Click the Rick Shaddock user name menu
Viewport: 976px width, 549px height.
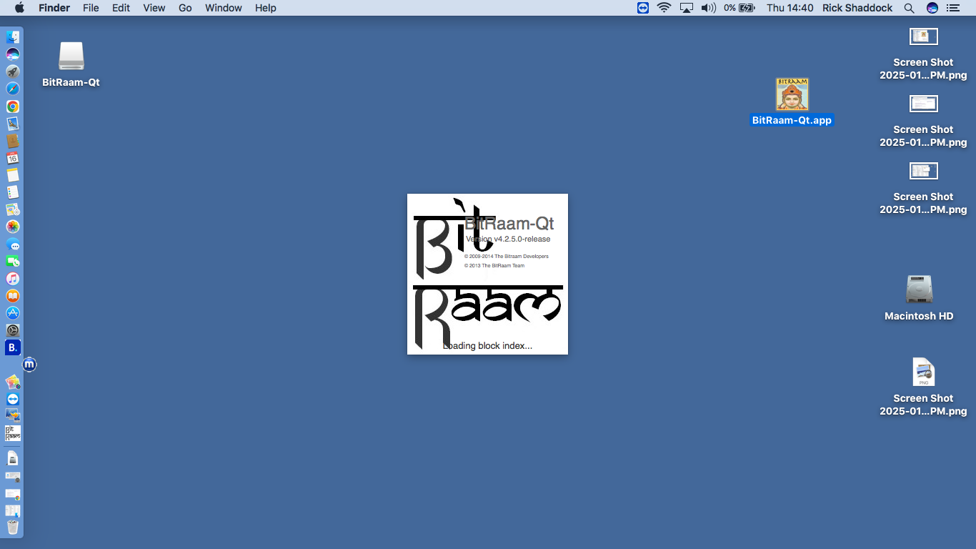click(857, 8)
